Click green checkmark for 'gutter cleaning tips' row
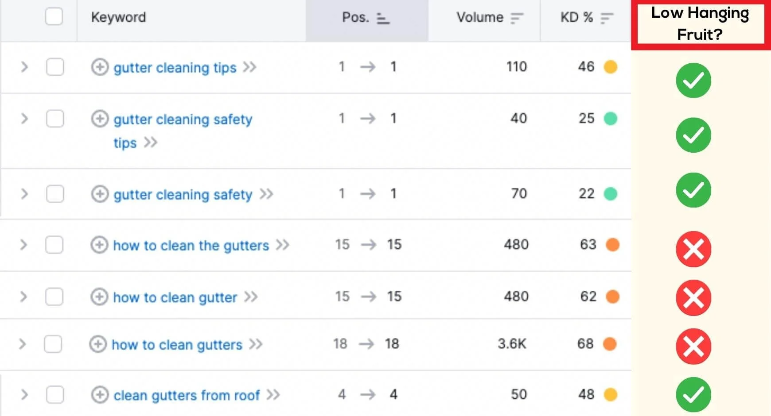The image size is (771, 416). 693,81
